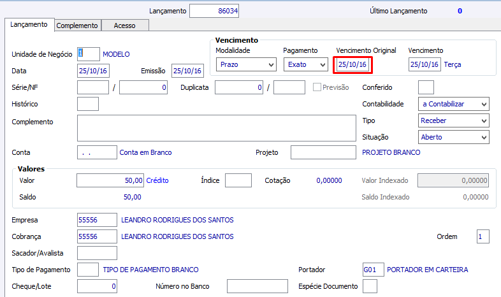Click the Cheque/Lote field
This screenshot has height=297, width=501.
pos(97,286)
